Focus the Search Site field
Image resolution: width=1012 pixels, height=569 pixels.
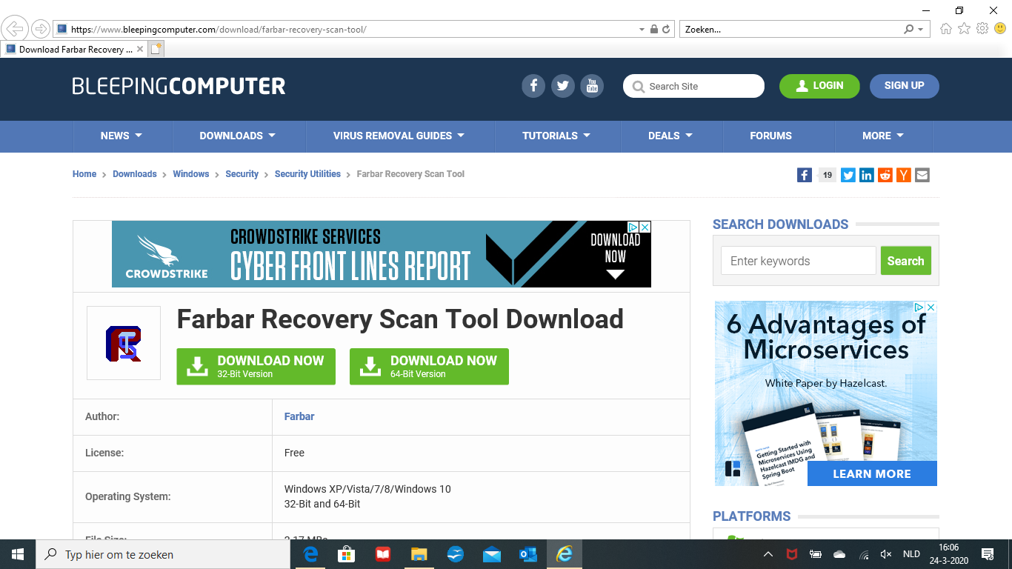pos(693,86)
